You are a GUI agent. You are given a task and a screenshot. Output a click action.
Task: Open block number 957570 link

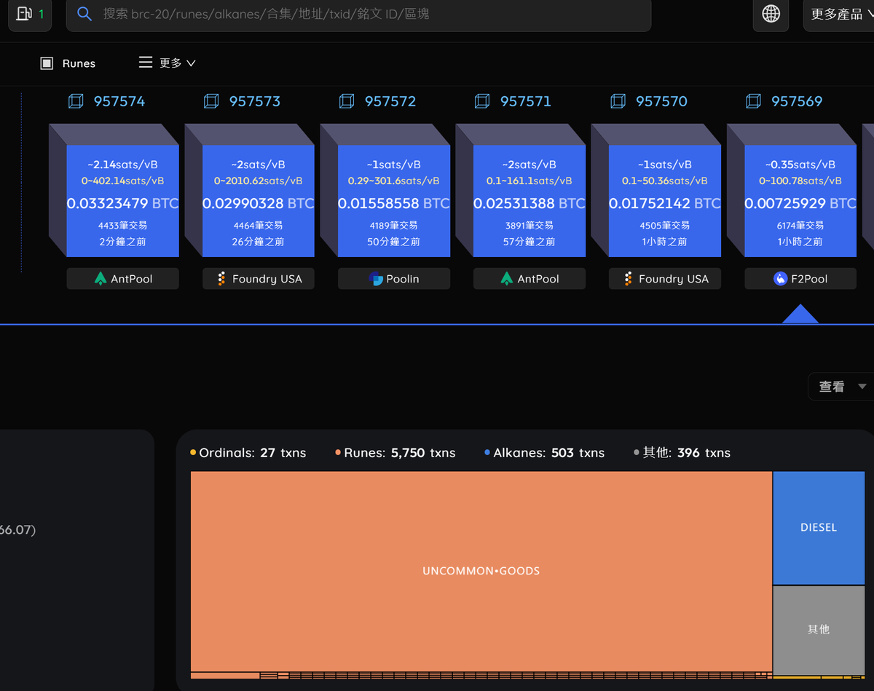click(x=661, y=101)
